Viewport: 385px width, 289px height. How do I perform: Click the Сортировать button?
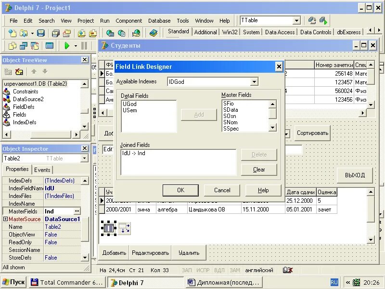click(312, 133)
